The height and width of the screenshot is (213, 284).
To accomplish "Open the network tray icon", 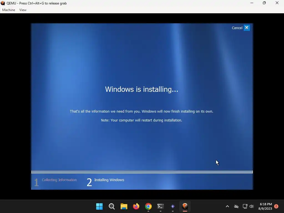I will (x=245, y=206).
